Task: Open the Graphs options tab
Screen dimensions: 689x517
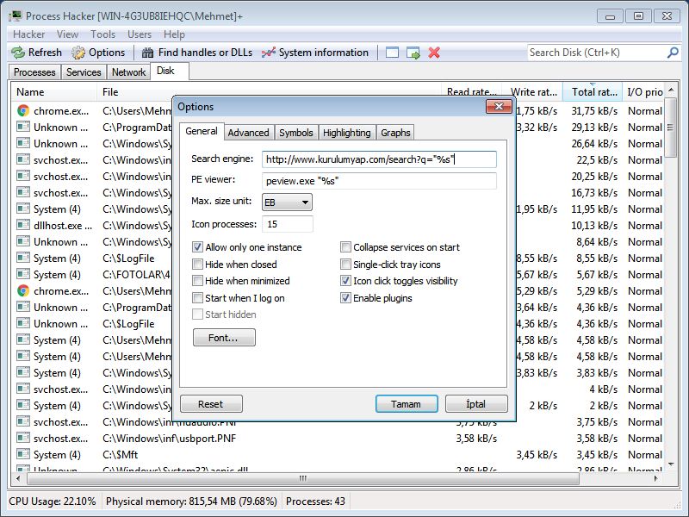Action: point(395,133)
